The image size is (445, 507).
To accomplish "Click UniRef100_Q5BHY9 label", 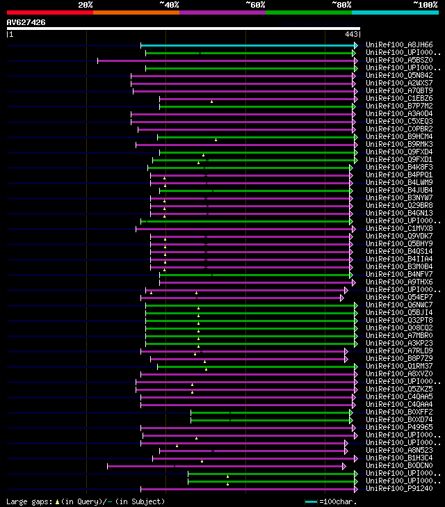I will click(x=399, y=244).
